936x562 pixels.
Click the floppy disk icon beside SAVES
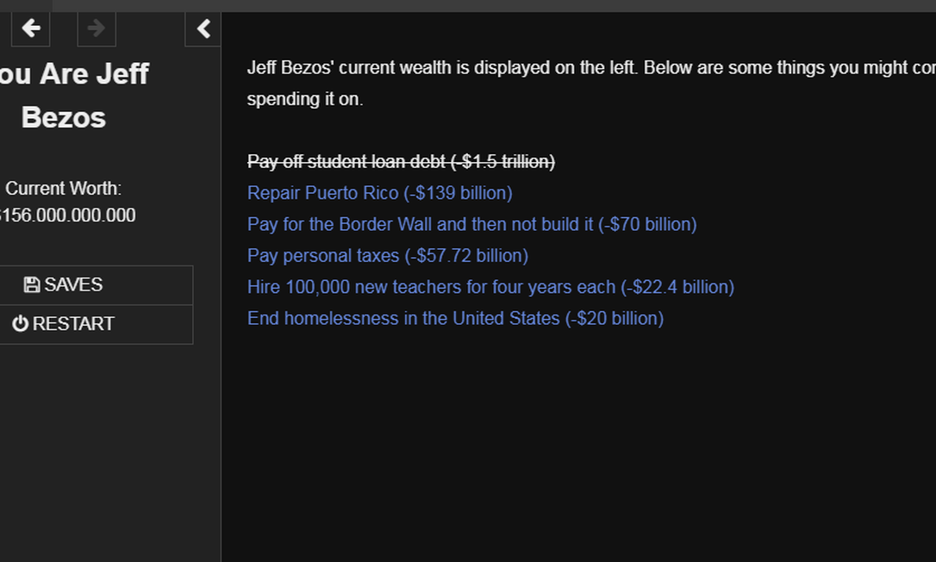tap(32, 284)
